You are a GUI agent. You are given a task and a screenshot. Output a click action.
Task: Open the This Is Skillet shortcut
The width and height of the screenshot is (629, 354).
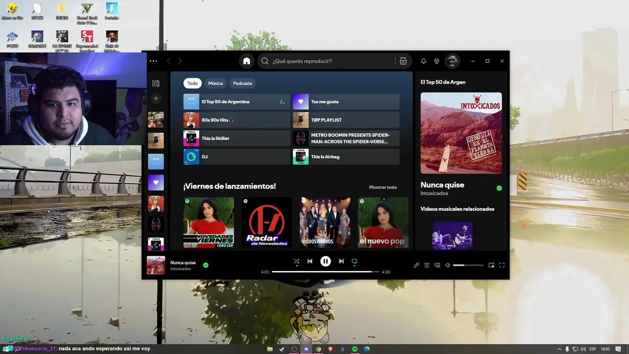[237, 138]
